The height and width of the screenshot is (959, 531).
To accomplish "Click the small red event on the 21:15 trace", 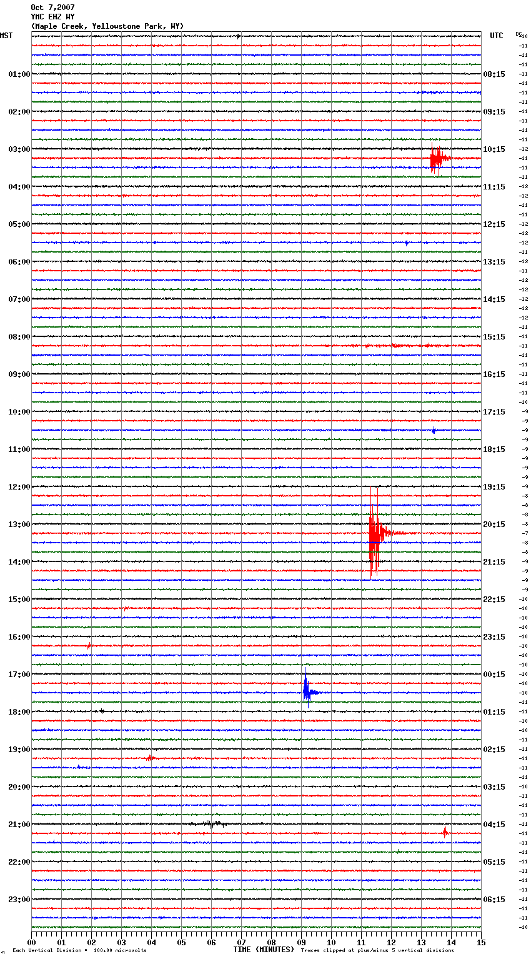I will tap(445, 833).
